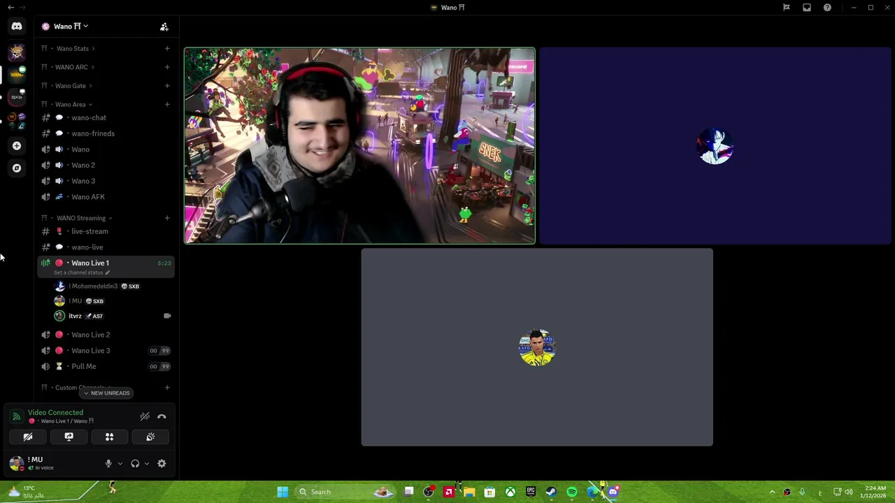Join the Wano Live 3 voice channel
Image resolution: width=895 pixels, height=503 pixels.
105,351
